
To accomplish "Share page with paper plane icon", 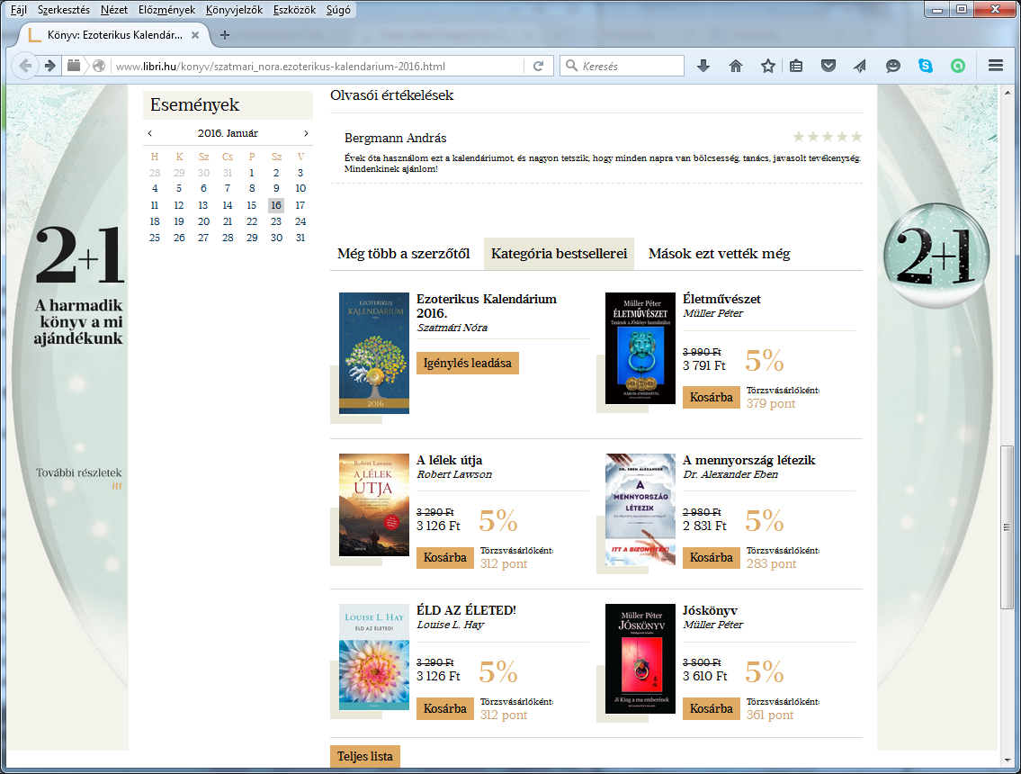I will point(860,66).
